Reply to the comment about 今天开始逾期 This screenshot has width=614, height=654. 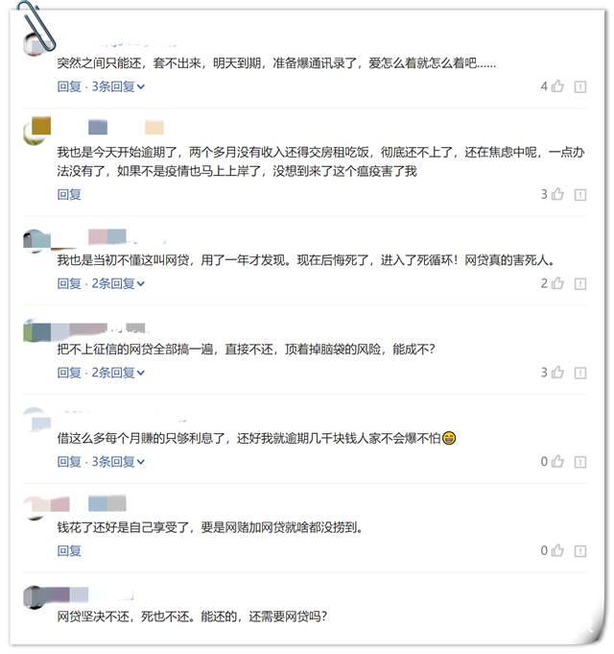click(x=69, y=194)
